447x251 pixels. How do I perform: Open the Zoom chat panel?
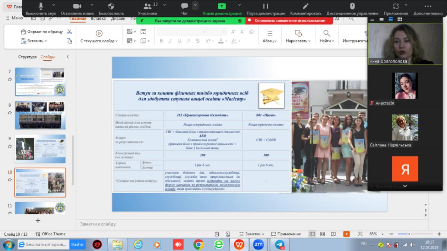point(184,6)
